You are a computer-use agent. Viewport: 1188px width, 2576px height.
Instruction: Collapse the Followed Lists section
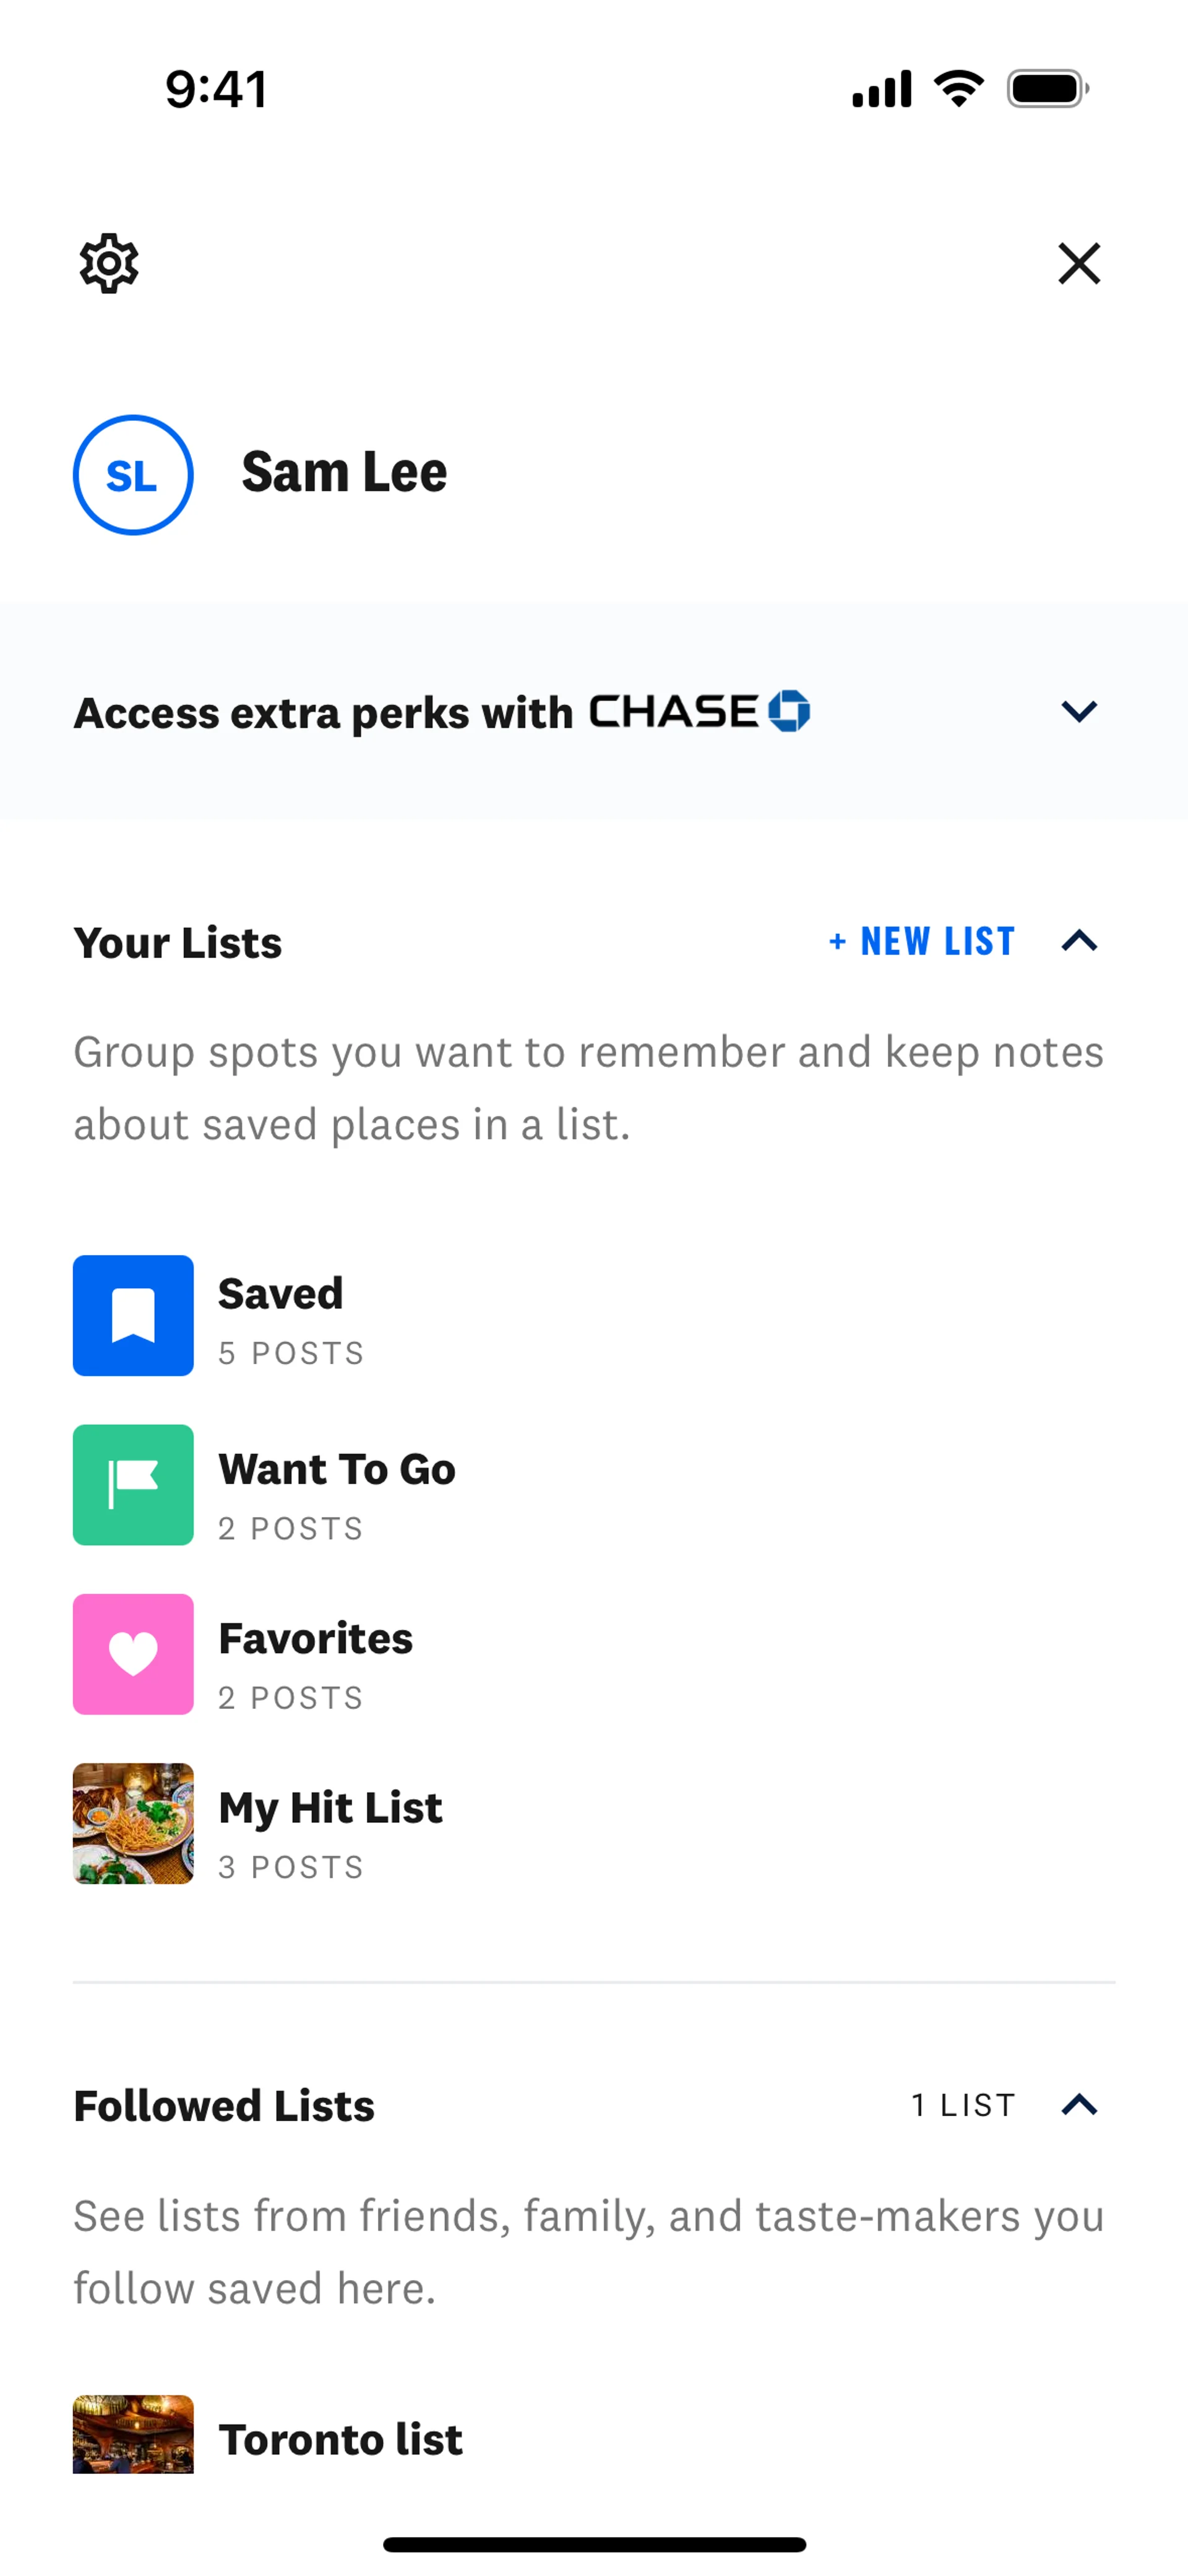coord(1079,2105)
